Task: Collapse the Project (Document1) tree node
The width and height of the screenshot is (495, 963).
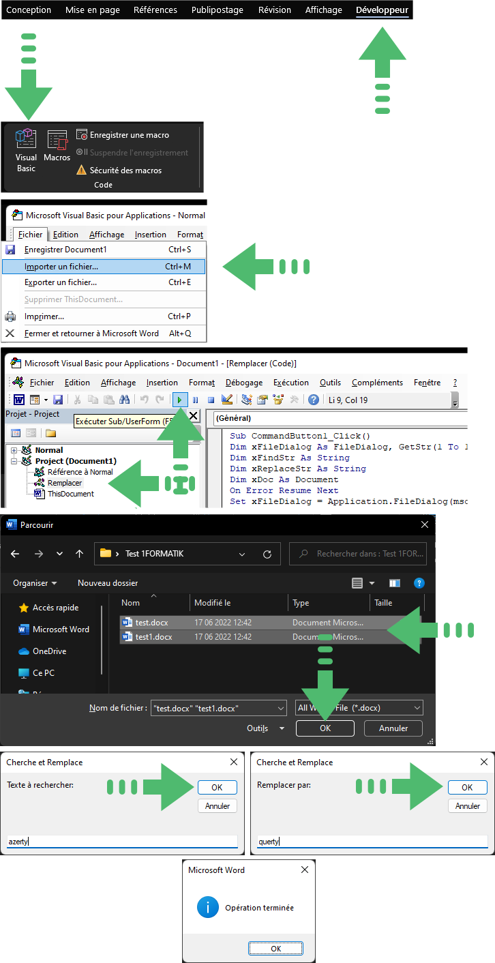Action: tap(14, 461)
